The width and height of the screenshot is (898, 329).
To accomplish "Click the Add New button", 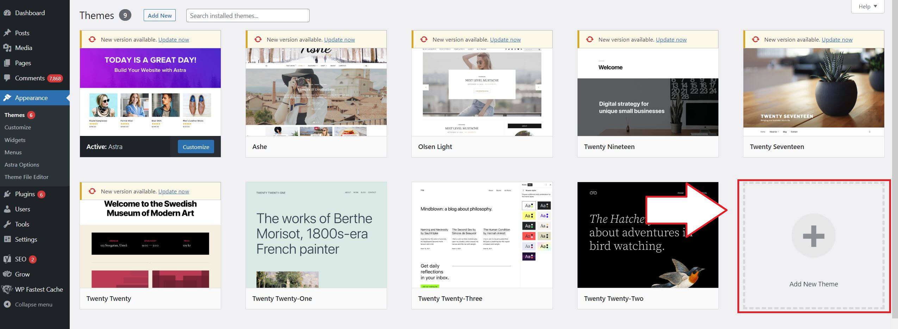I will tap(160, 15).
